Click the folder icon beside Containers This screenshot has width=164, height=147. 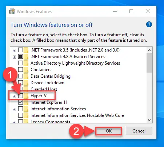click(26, 70)
